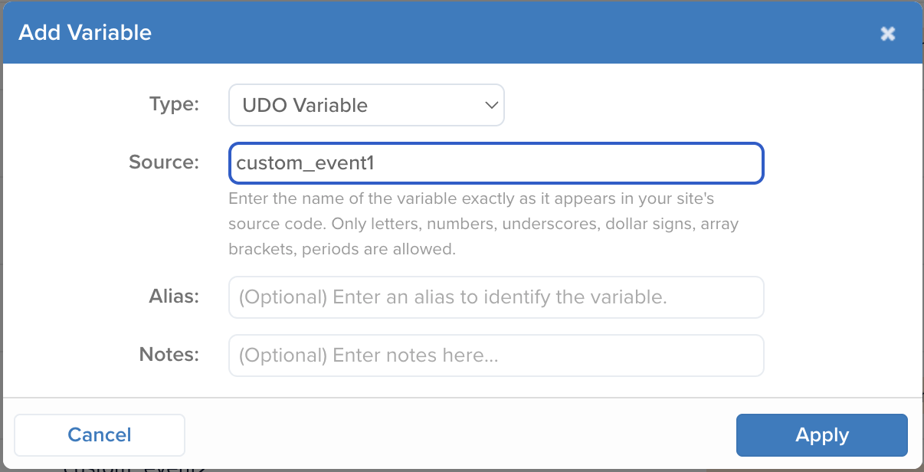Click Cancel to discard changes

tap(99, 434)
